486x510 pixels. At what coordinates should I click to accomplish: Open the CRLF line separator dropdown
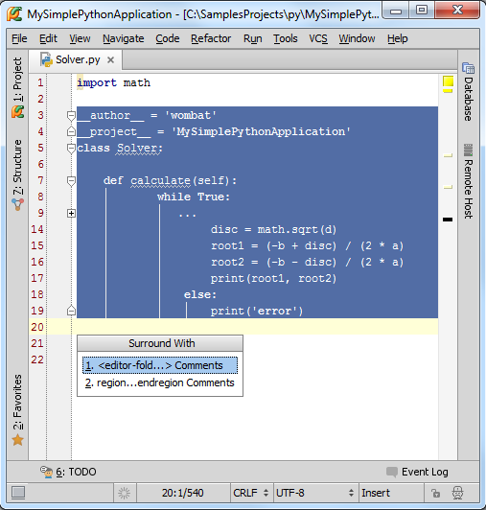coord(251,493)
